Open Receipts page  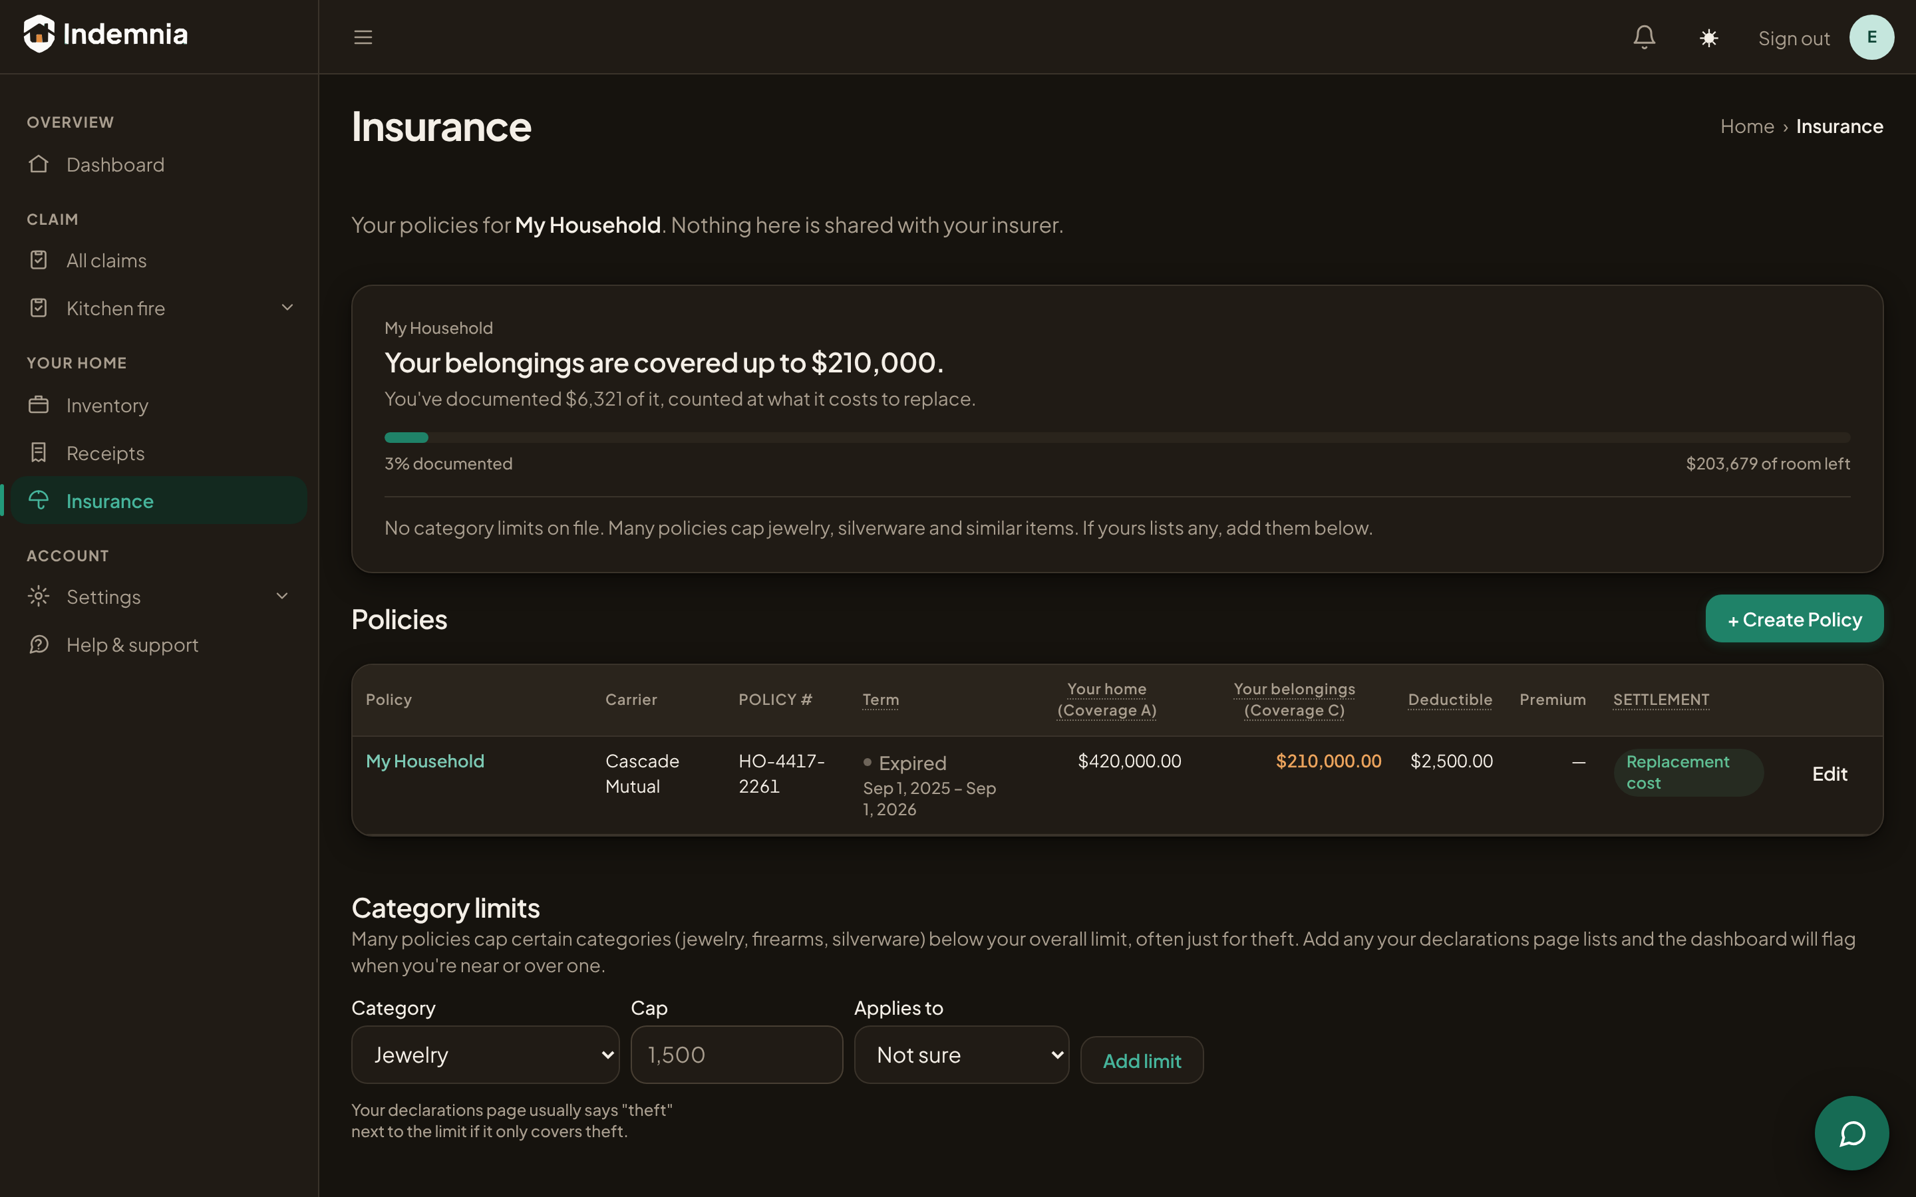(x=159, y=453)
